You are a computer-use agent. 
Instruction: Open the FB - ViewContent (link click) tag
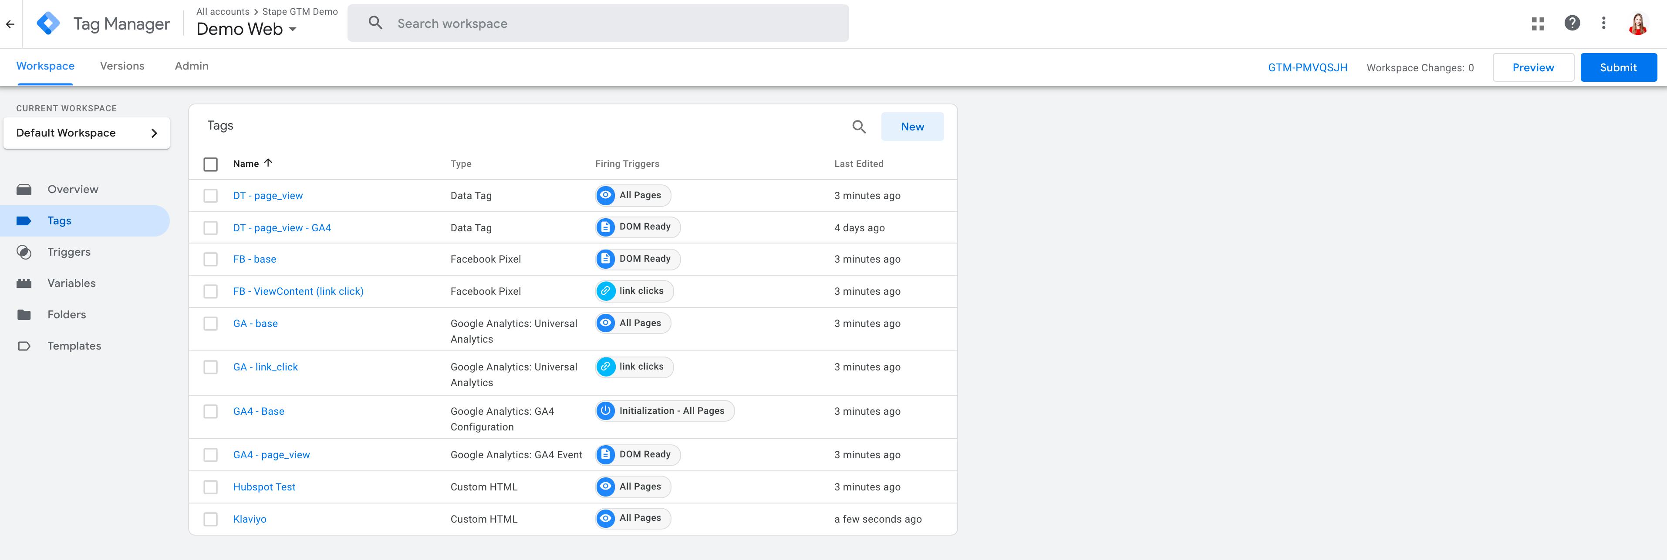pos(298,291)
